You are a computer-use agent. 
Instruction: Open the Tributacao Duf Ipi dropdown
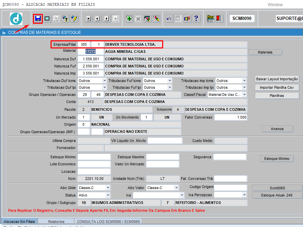105,87
